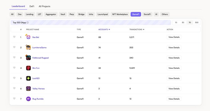Image resolution: width=210 pixels, height=111 pixels.
Task: Set time range to 30D
Action: pyautogui.click(x=197, y=23)
